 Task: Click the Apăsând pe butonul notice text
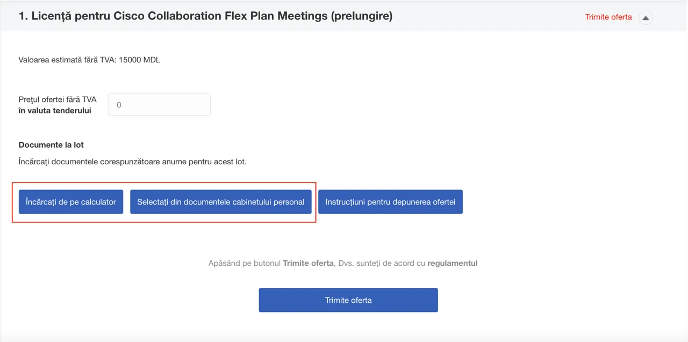coord(245,263)
